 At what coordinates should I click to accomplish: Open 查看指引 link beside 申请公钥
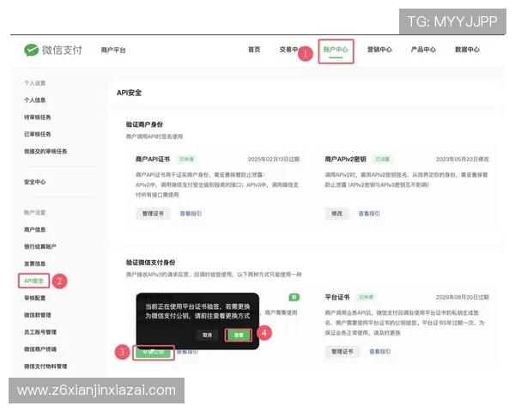[187, 352]
